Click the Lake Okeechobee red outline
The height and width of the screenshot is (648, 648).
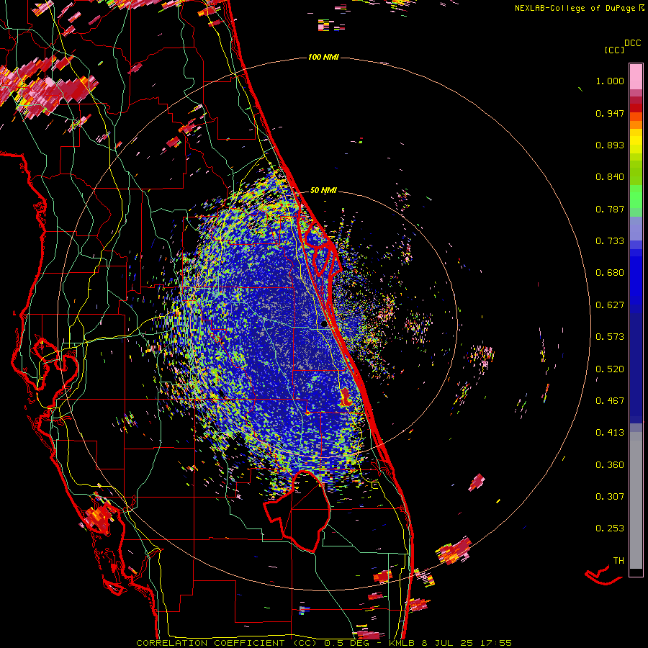297,513
